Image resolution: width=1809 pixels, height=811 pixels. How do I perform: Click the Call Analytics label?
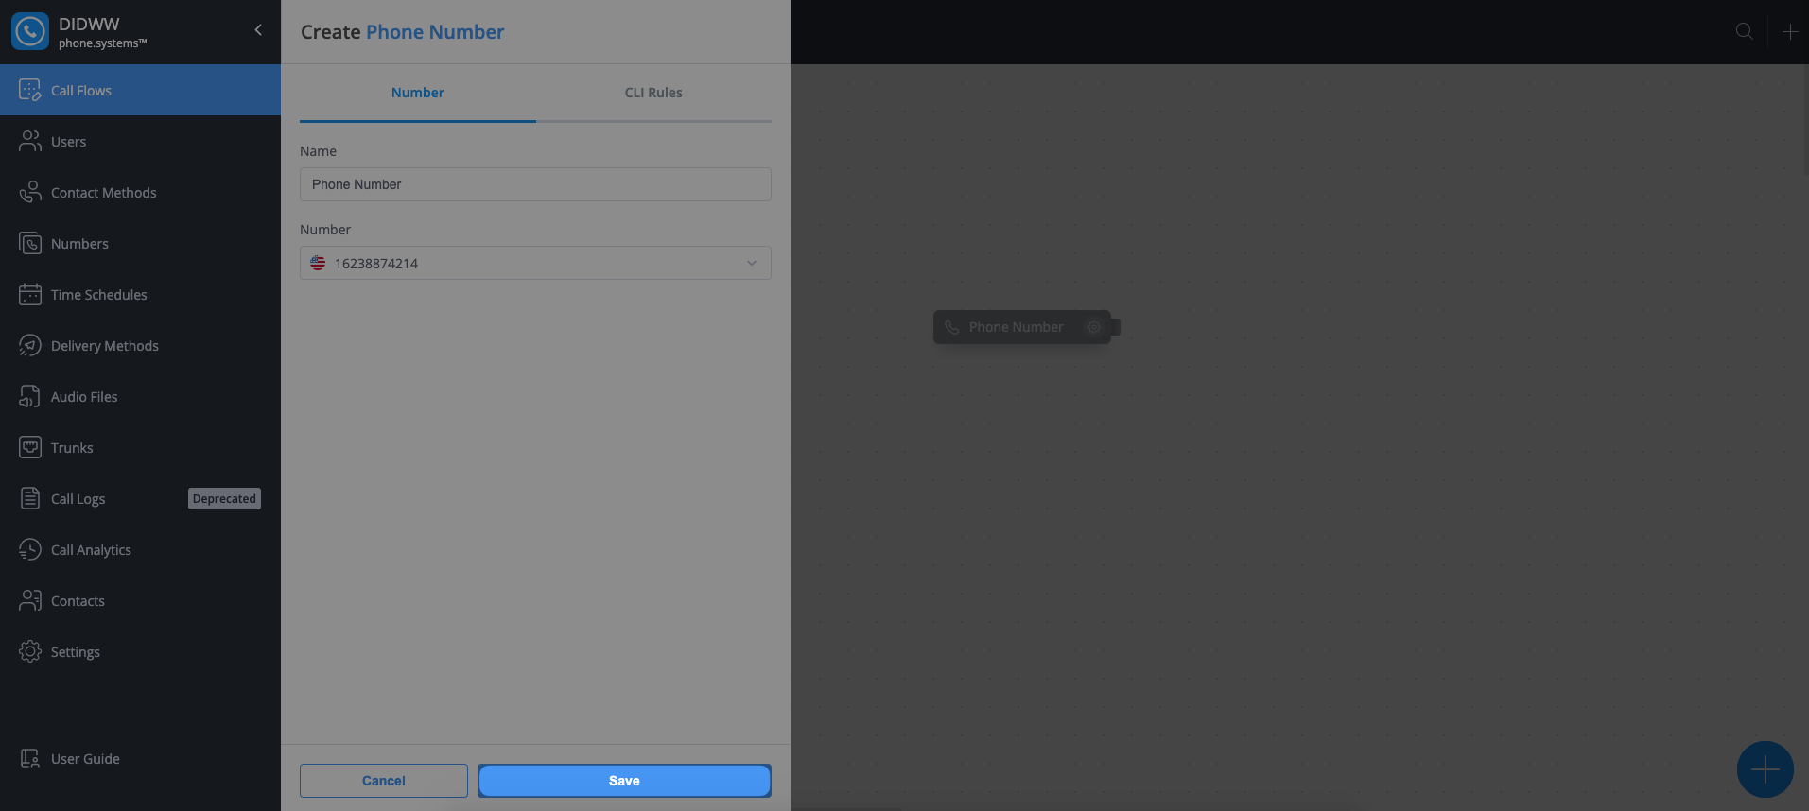[91, 550]
